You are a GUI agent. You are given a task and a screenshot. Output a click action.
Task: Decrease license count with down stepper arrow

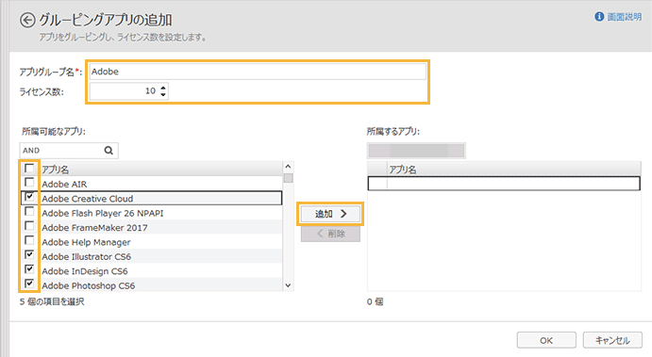[163, 95]
